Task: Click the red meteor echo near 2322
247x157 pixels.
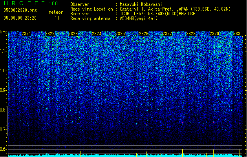Action: 50,122
